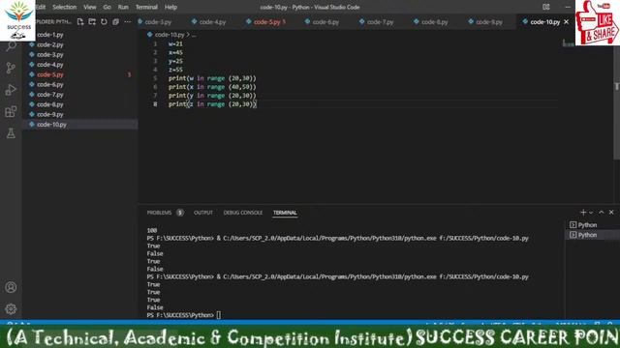Open the Go menu

108,7
